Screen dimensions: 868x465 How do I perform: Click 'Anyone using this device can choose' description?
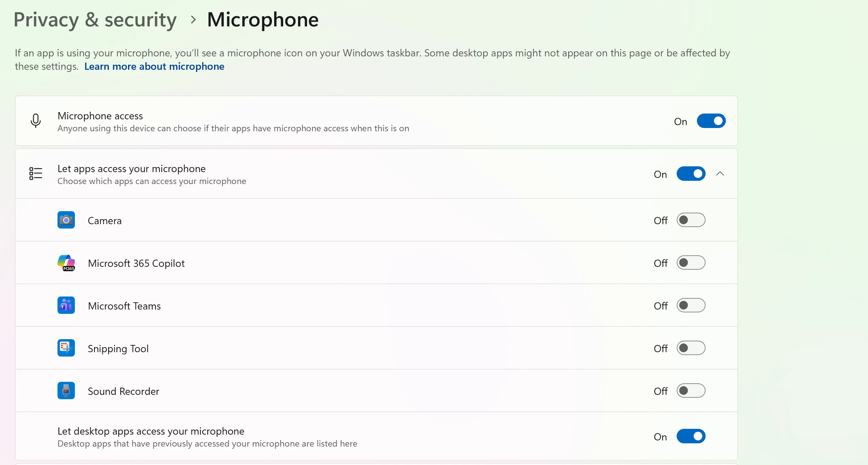(x=233, y=128)
